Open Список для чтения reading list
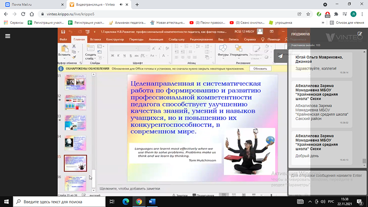 (x=347, y=23)
